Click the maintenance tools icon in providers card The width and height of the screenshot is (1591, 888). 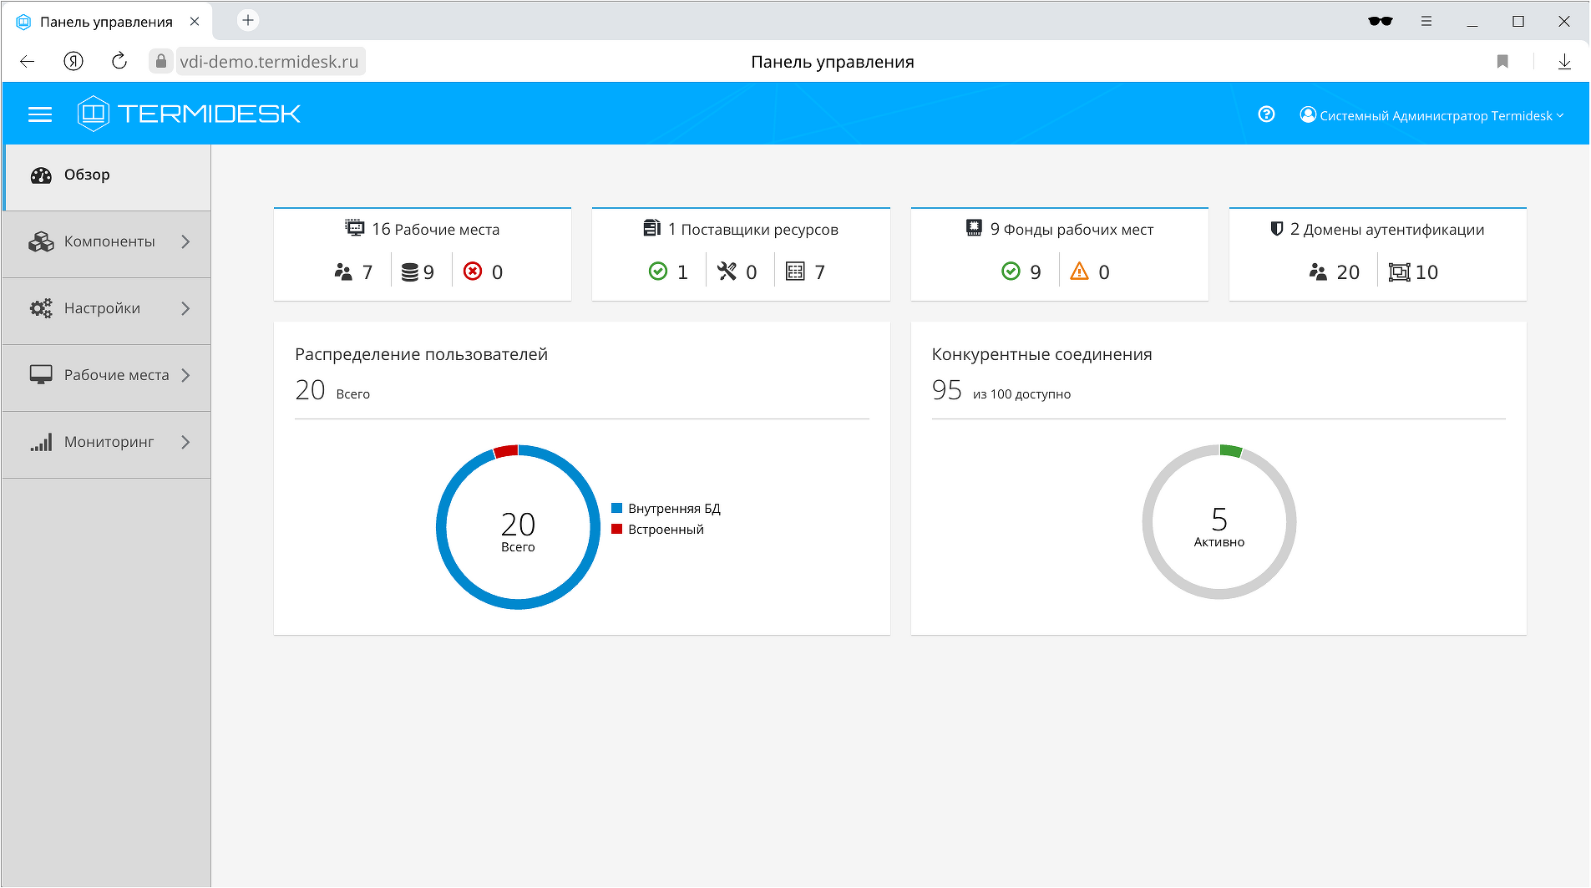tap(727, 271)
